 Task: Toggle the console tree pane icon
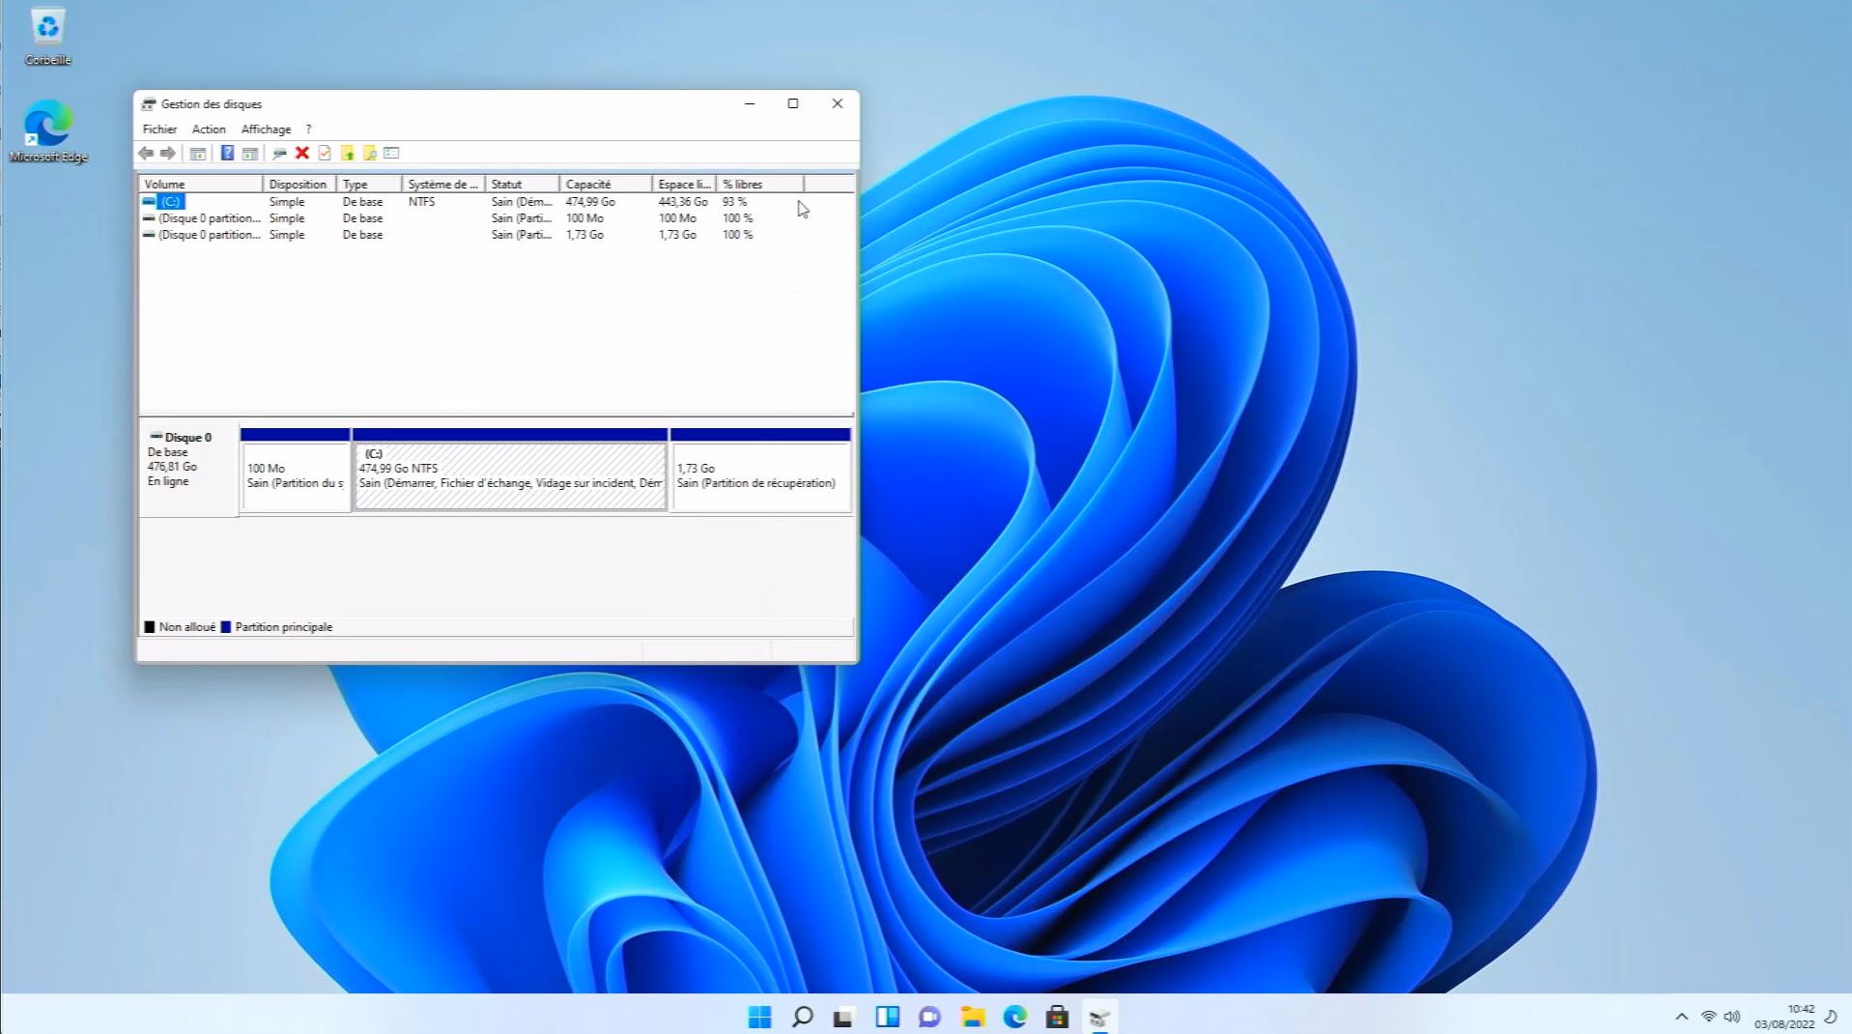pyautogui.click(x=198, y=153)
